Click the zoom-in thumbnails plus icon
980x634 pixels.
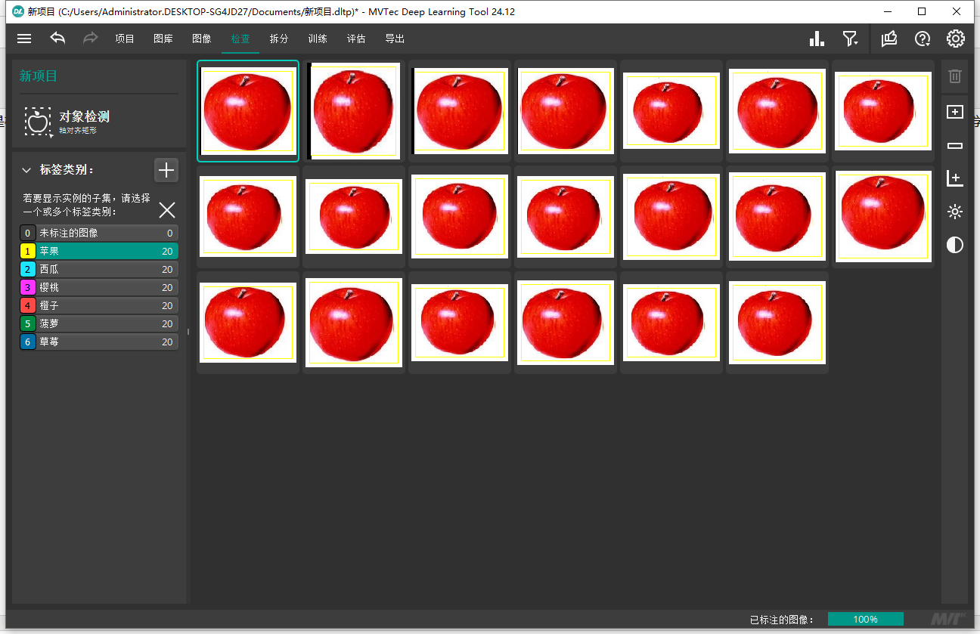click(955, 112)
